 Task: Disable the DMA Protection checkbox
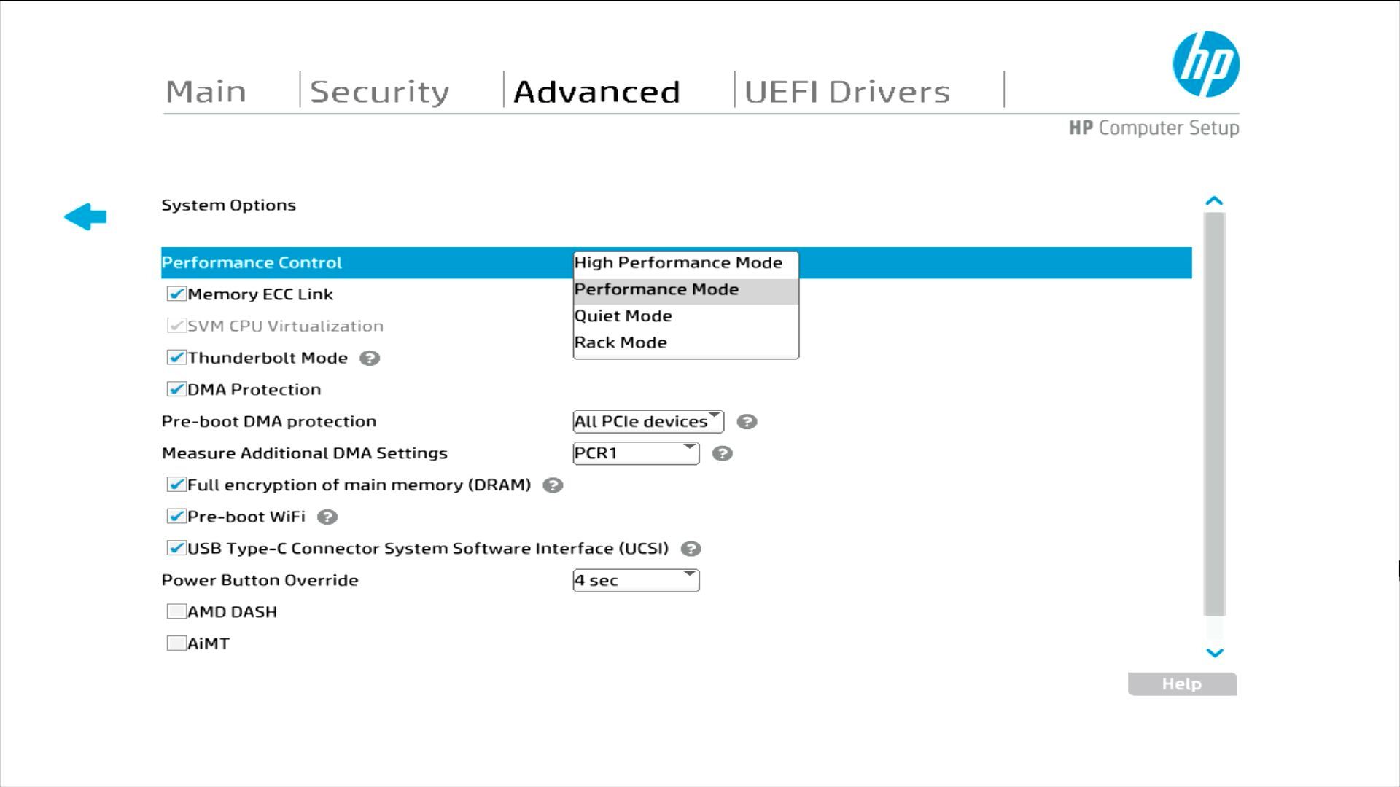coord(176,389)
